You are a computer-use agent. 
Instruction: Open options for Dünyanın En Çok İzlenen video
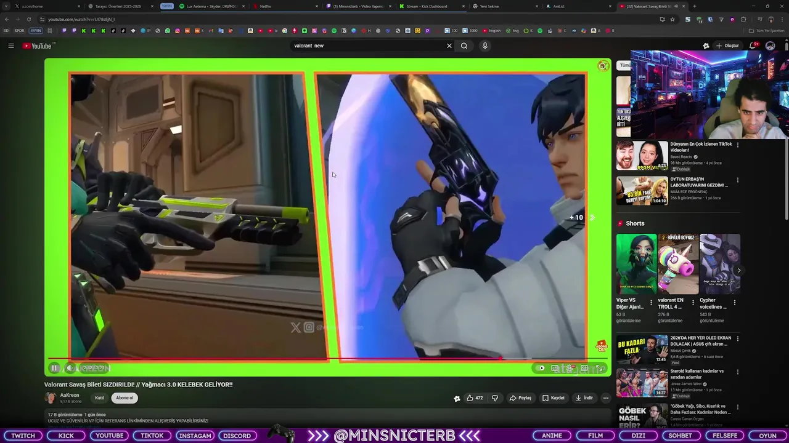pos(737,145)
